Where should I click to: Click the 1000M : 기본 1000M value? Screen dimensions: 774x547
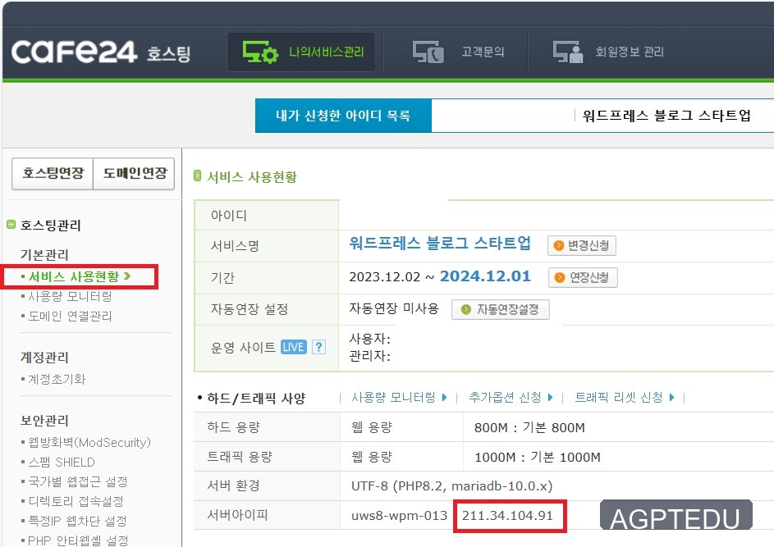tap(537, 458)
